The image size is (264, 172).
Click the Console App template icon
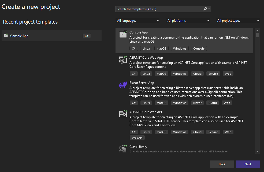coord(123,34)
